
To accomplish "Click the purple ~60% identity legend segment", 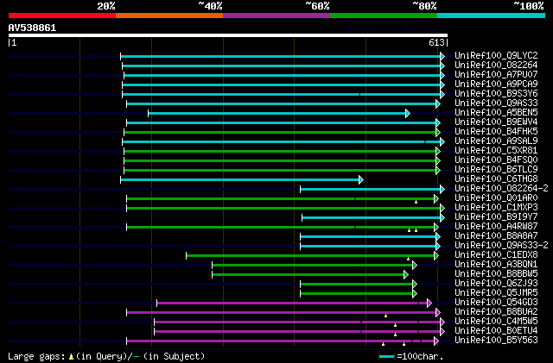I will coord(276,16).
